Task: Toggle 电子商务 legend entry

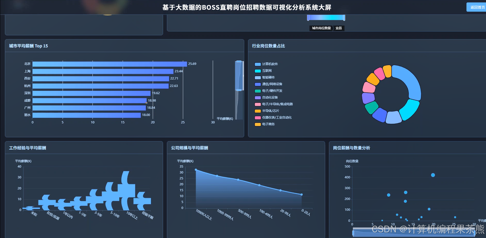Action: [x=265, y=124]
